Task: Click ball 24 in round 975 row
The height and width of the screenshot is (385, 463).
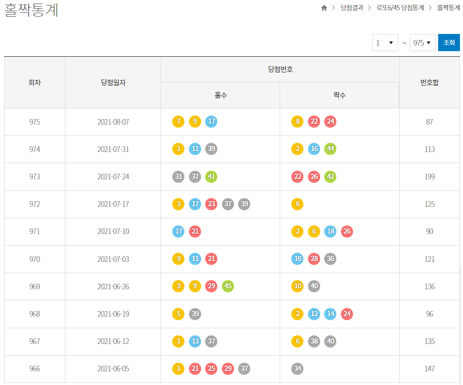Action: (330, 122)
